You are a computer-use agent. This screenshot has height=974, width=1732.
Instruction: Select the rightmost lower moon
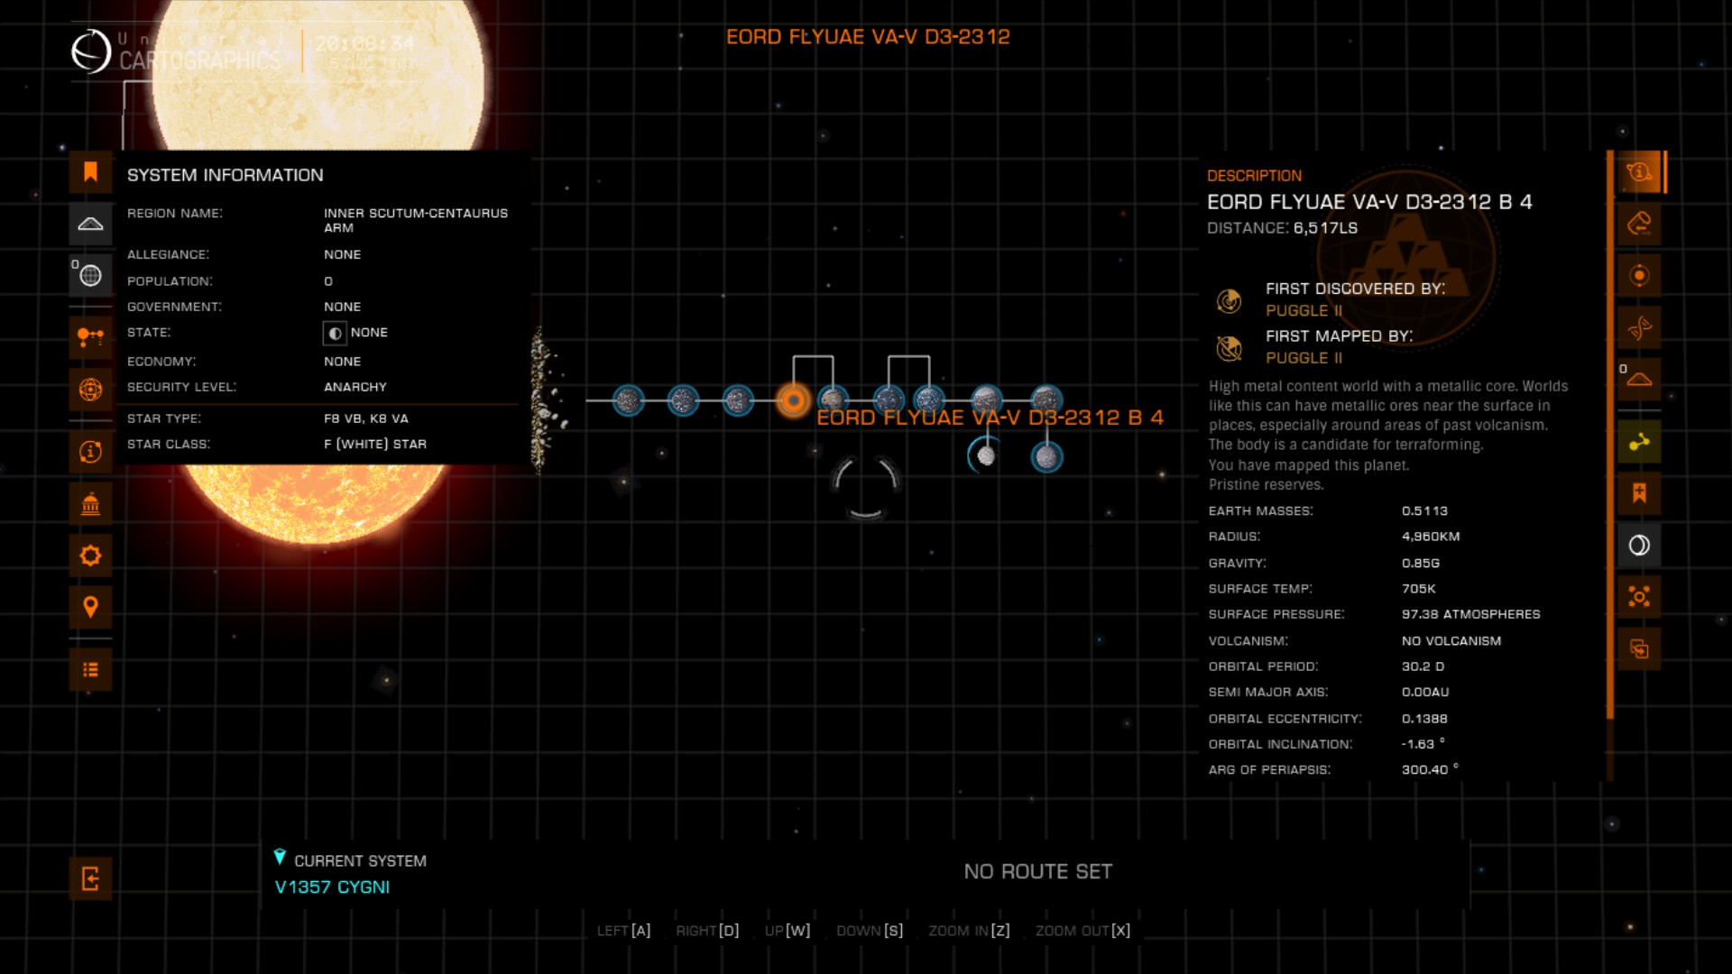1046,457
